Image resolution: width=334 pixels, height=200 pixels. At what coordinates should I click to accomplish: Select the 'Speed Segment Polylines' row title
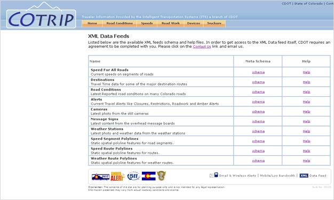114,139
